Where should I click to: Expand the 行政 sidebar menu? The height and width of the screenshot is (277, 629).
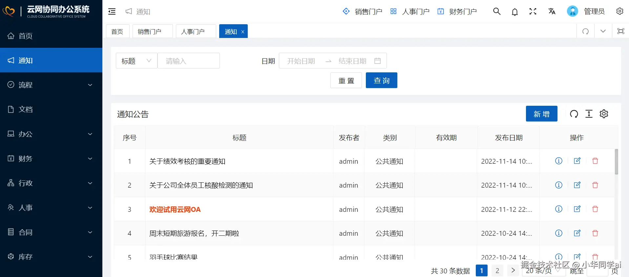point(51,183)
